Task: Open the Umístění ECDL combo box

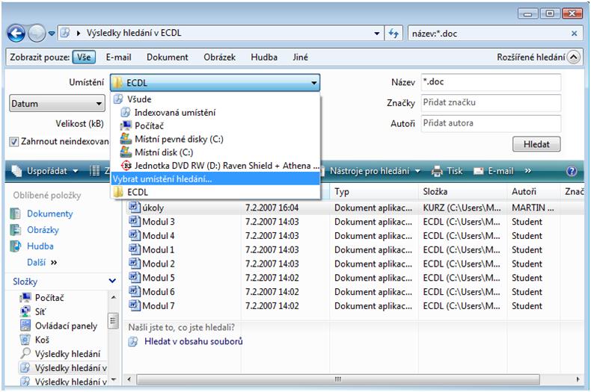Action: pos(215,83)
